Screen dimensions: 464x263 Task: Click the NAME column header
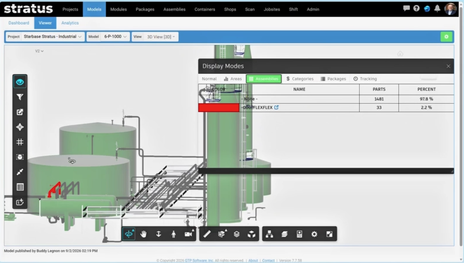(299, 89)
